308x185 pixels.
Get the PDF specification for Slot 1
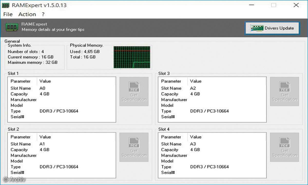click(x=134, y=91)
